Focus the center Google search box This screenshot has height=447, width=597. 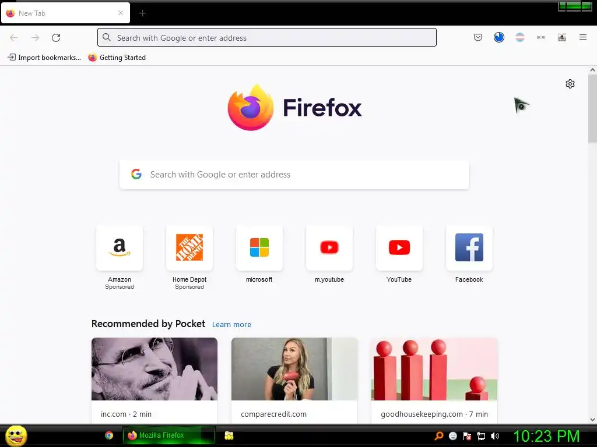point(294,175)
